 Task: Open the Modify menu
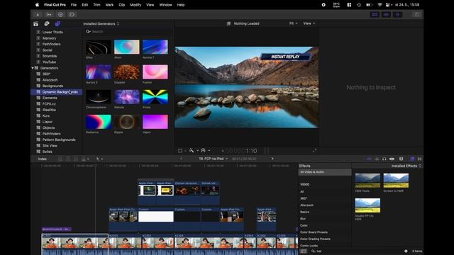(135, 5)
